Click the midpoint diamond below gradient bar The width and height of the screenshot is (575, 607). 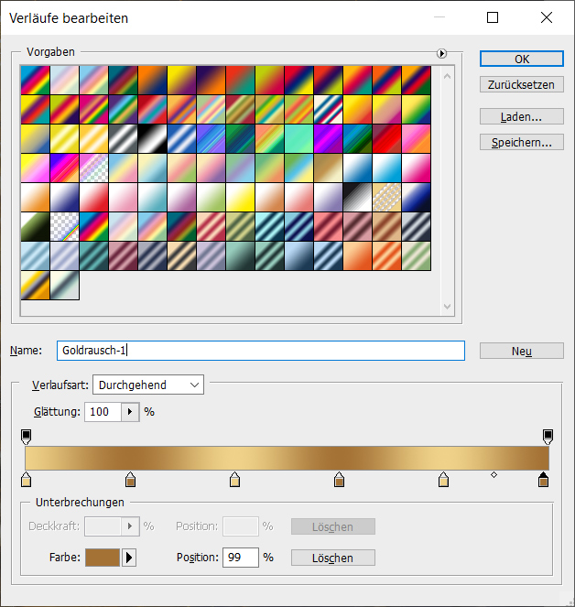pos(494,474)
